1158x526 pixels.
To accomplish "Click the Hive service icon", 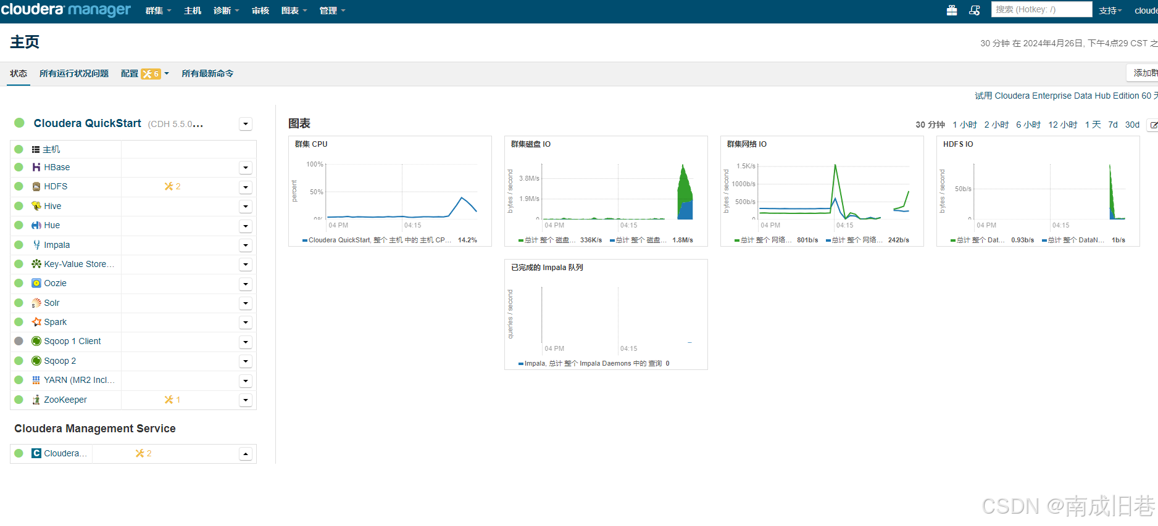I will coord(36,206).
